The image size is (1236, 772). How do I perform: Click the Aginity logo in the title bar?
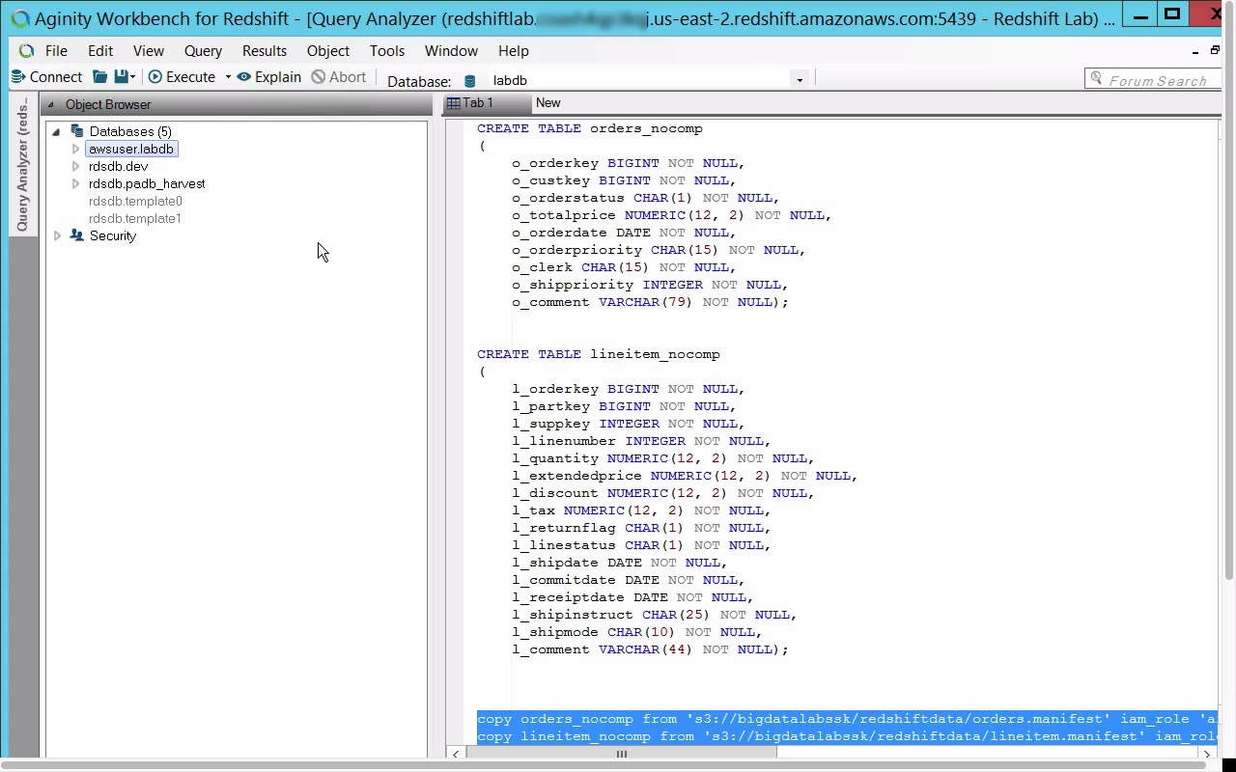tap(19, 18)
